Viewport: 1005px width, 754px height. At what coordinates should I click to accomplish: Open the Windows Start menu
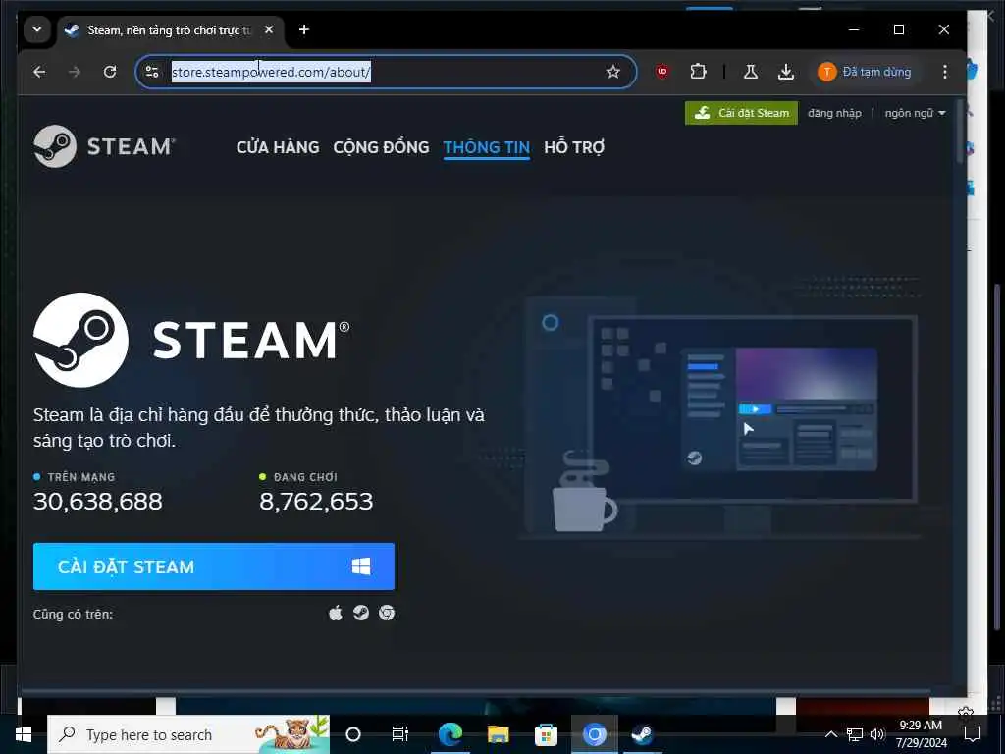click(x=24, y=734)
